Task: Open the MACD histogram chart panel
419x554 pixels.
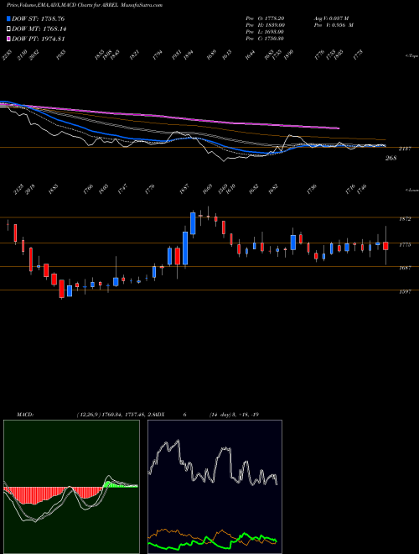Action: 71,487
